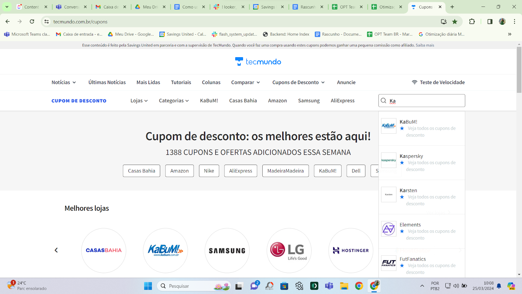View site information icon in address bar

pyautogui.click(x=47, y=22)
